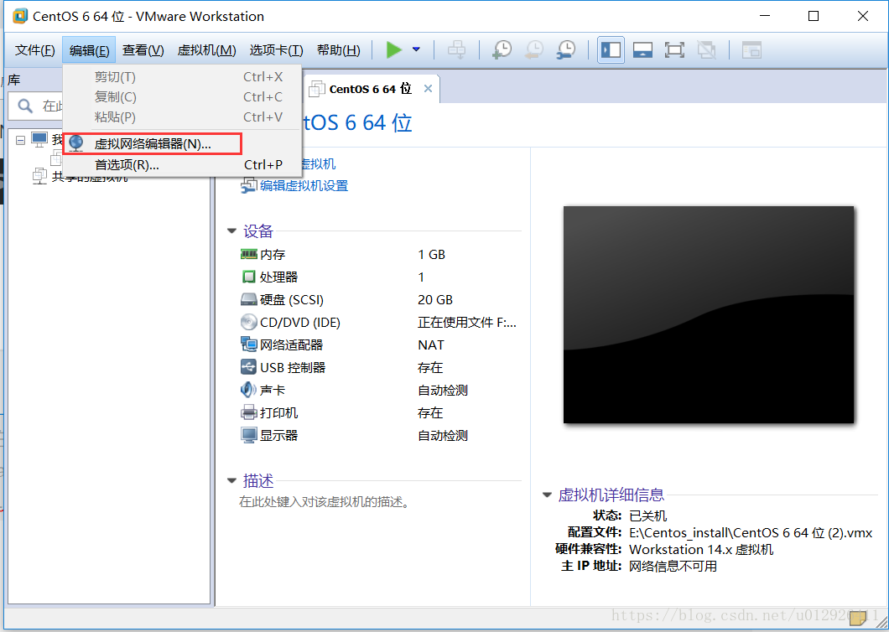Click the full screen mode icon
This screenshot has width=889, height=632.
pyautogui.click(x=674, y=50)
